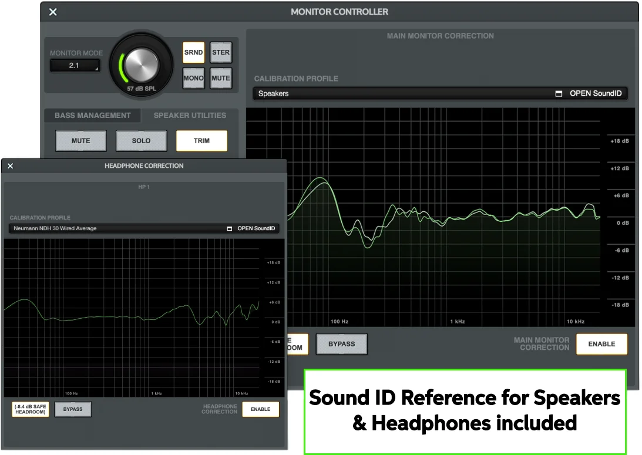Click the -18 dB label on main graph

620,305
